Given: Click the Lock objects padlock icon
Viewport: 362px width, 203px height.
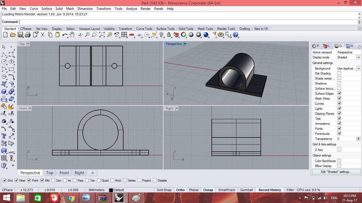Looking at the screenshot, I should pos(169,35).
